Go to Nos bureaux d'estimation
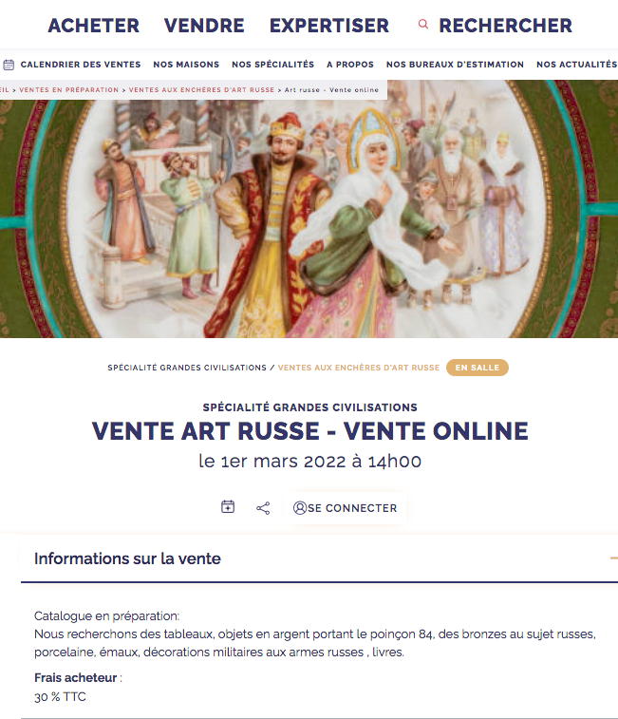The image size is (618, 719). click(455, 65)
